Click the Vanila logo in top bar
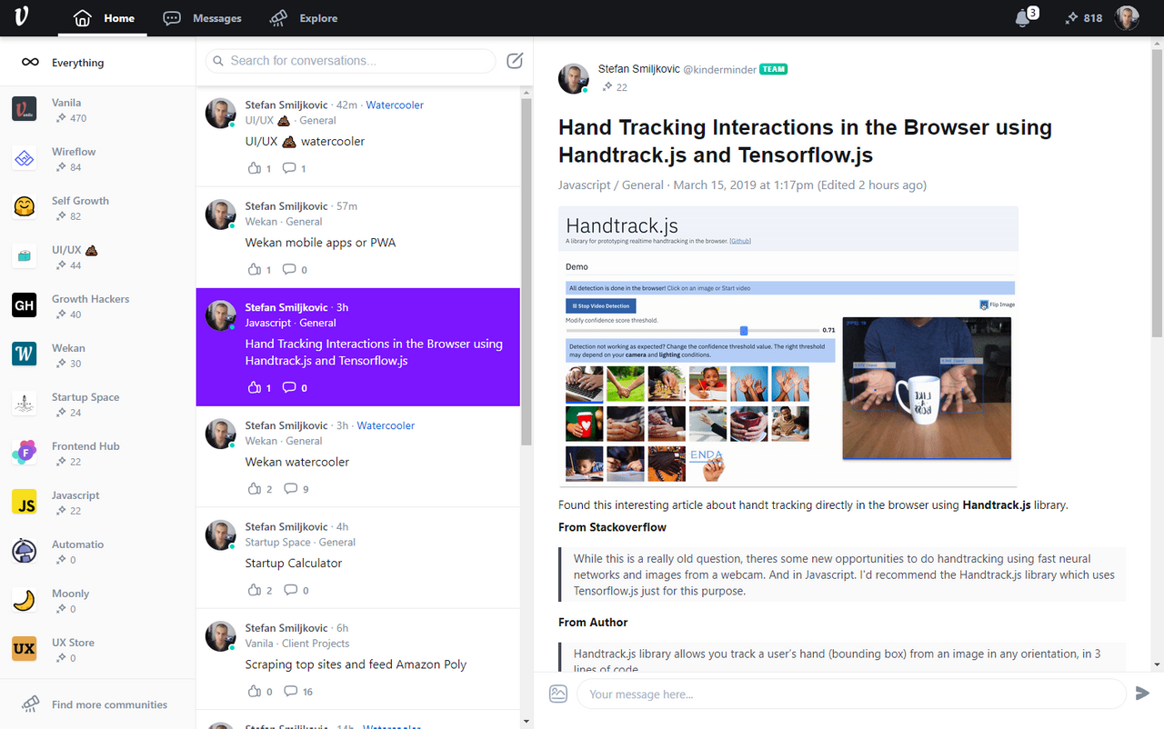The width and height of the screenshot is (1164, 729). (x=23, y=18)
